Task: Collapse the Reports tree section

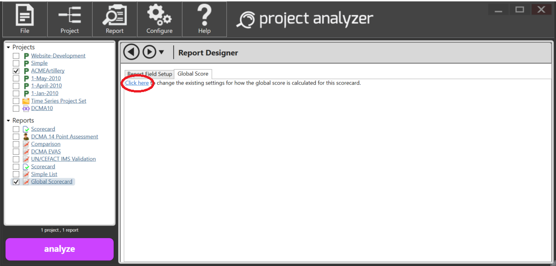Action: click(x=8, y=121)
